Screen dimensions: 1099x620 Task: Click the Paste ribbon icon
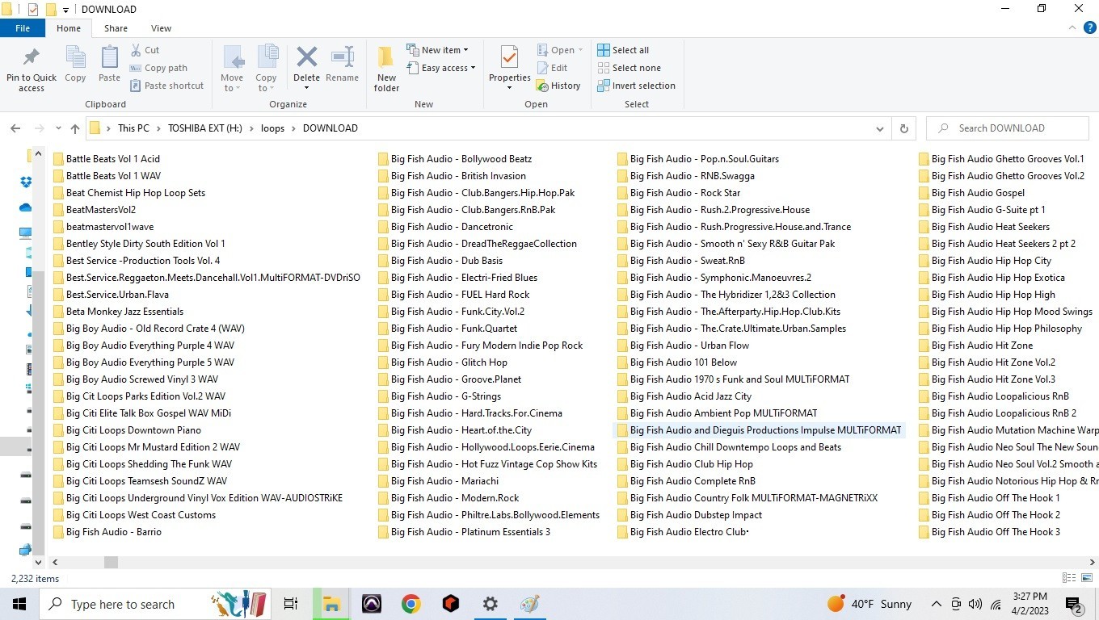click(x=109, y=58)
